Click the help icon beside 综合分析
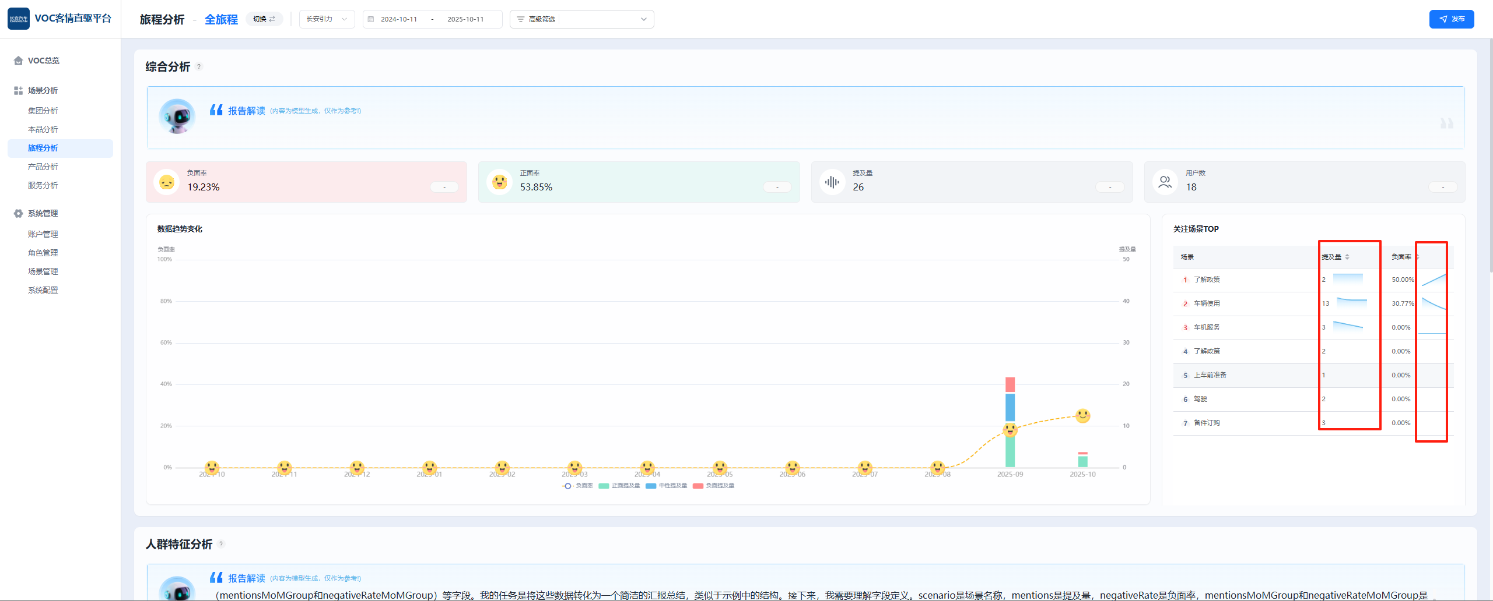 click(x=199, y=66)
